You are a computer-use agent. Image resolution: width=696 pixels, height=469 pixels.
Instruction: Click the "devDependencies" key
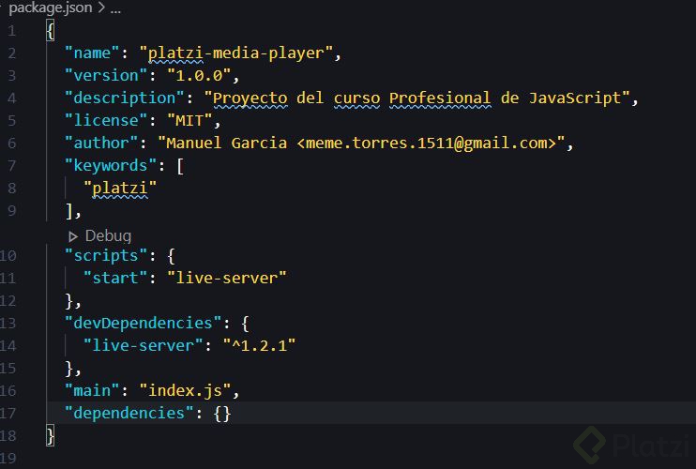click(143, 323)
